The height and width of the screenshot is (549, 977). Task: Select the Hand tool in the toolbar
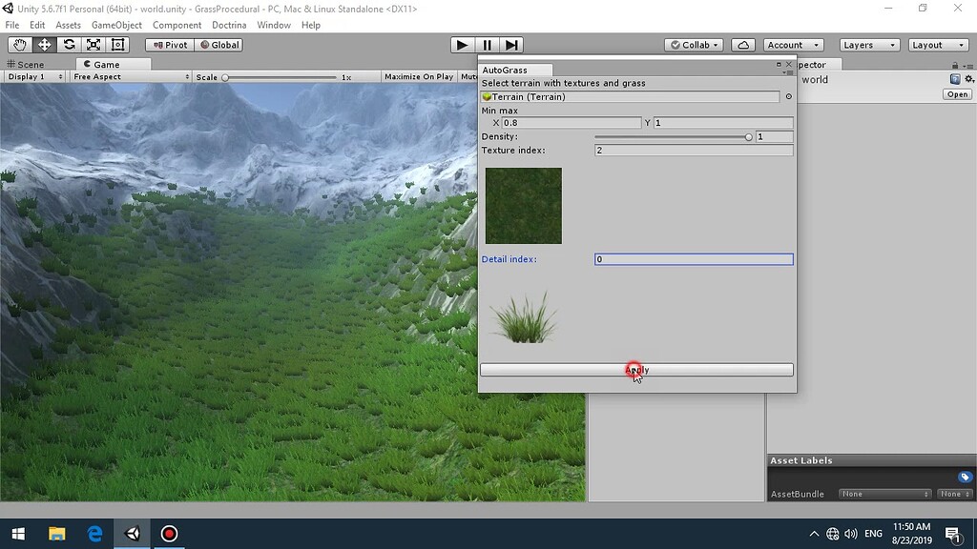pyautogui.click(x=19, y=44)
